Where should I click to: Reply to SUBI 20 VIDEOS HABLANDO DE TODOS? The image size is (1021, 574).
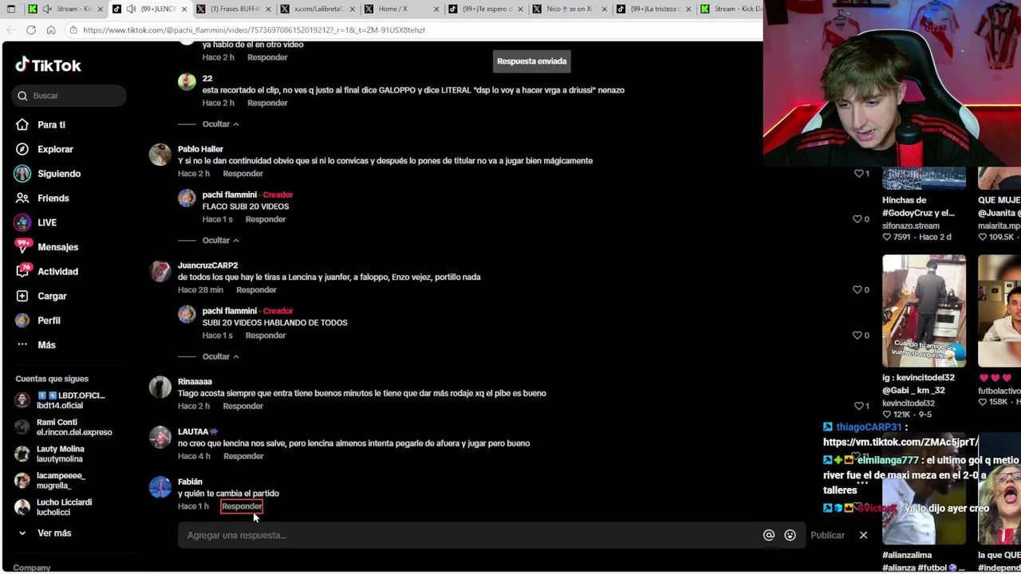click(x=265, y=336)
